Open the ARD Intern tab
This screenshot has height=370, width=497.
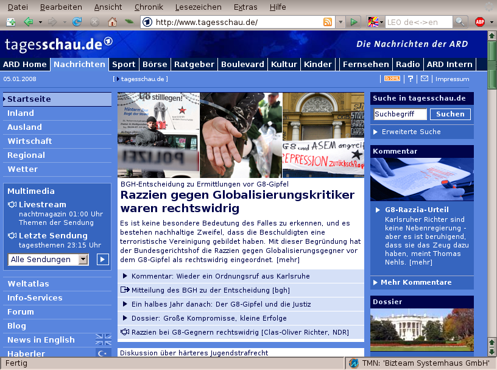449,65
